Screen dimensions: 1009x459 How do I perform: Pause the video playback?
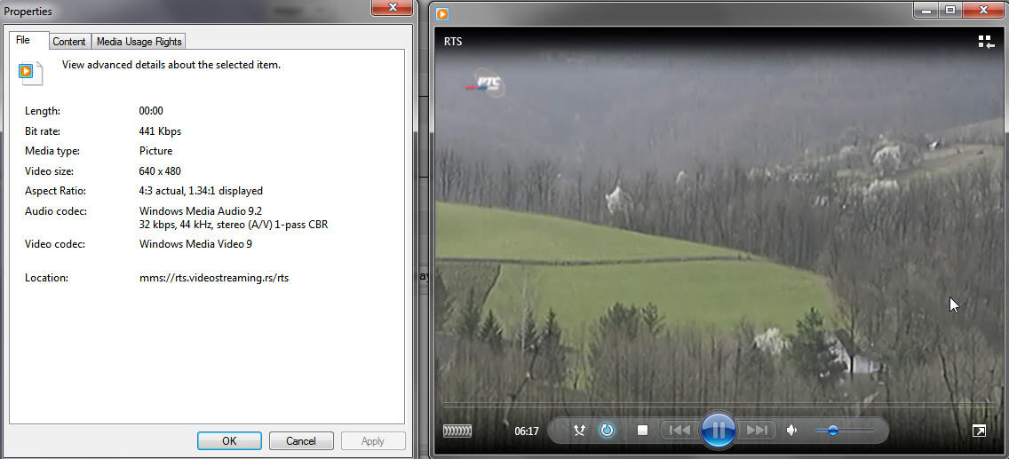click(718, 431)
